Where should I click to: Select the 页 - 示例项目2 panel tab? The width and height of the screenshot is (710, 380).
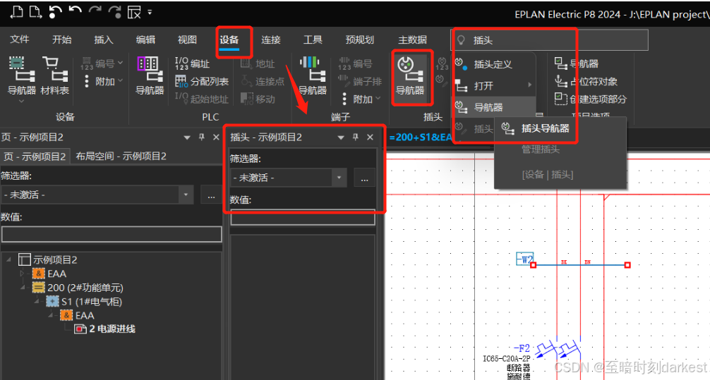tap(35, 156)
